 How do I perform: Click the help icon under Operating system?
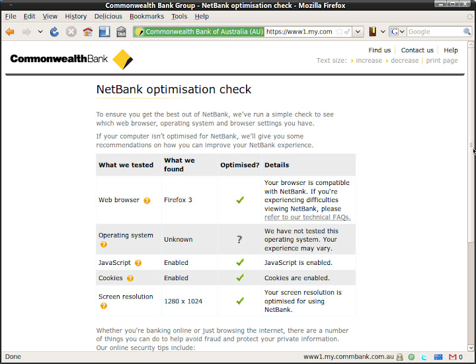click(x=104, y=244)
